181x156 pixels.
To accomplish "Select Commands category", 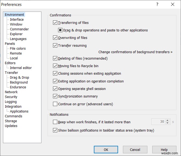I will tap(13, 116).
